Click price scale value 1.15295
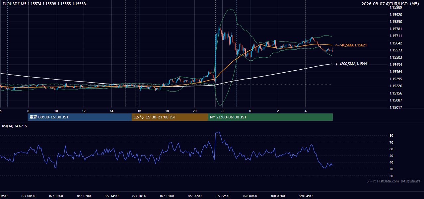 pyautogui.click(x=396, y=79)
